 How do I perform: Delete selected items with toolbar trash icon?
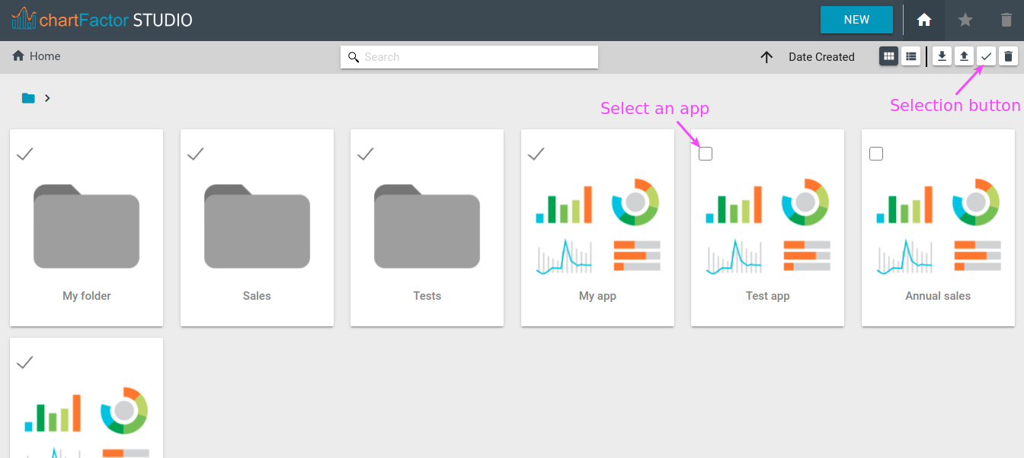click(x=1008, y=56)
